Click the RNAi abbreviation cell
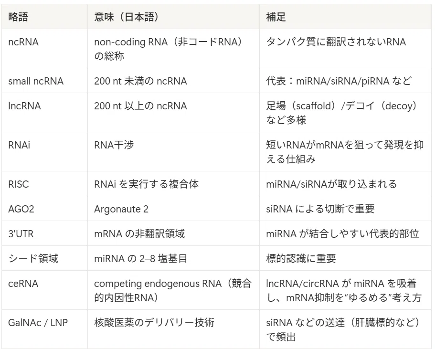 click(x=45, y=152)
